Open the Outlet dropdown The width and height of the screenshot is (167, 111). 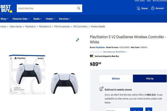[x=50, y=19]
